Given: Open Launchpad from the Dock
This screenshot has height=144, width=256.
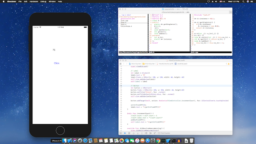Looking at the screenshot, I should (80, 140).
